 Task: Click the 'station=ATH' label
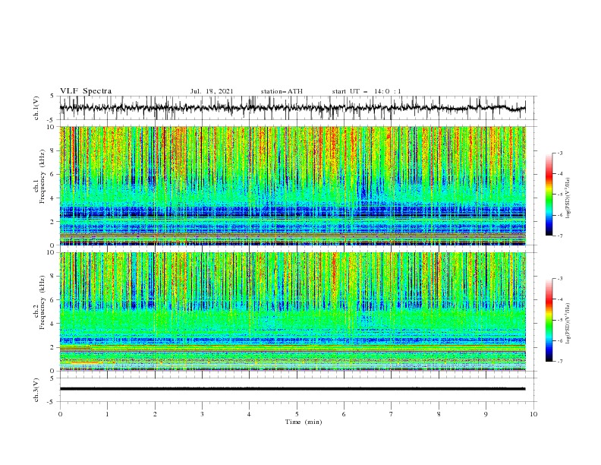click(x=282, y=91)
